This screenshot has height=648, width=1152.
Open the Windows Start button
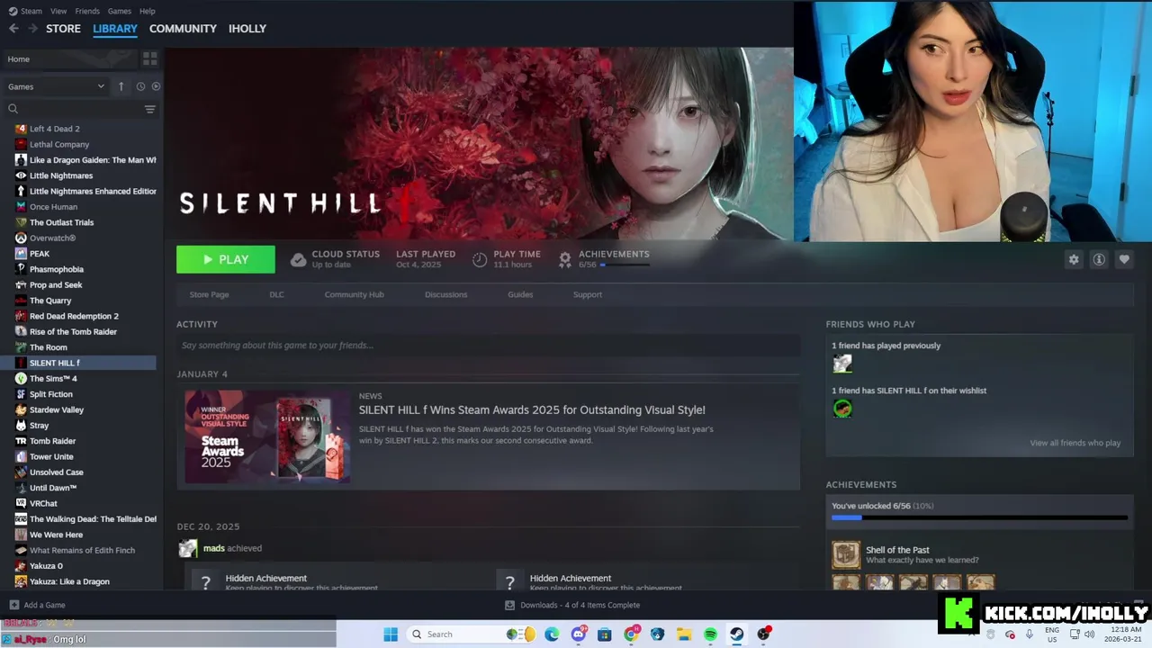pyautogui.click(x=391, y=634)
